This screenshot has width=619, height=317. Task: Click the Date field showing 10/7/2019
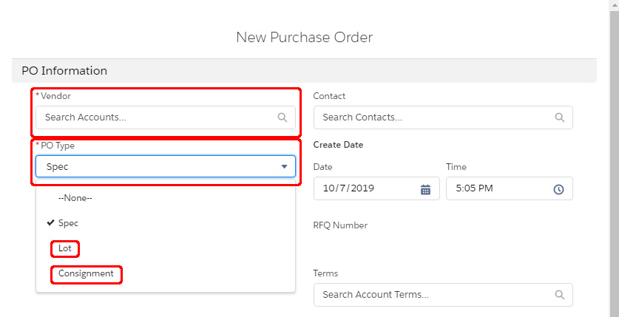366,188
